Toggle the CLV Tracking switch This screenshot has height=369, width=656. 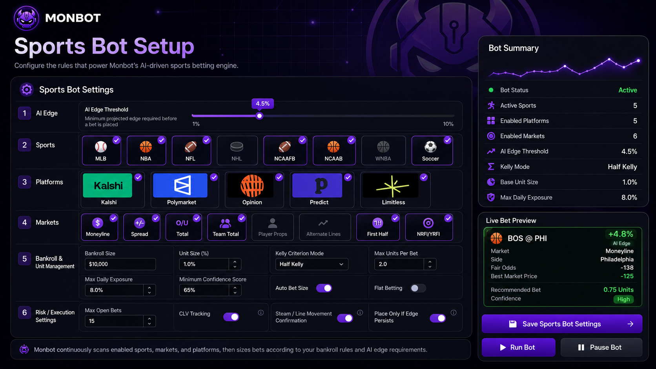[231, 317]
